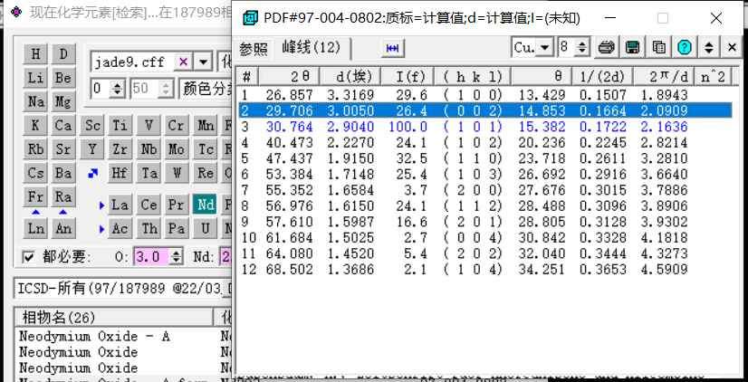The height and width of the screenshot is (382, 748).
Task: Switch to the 参照 tab
Action: tap(254, 49)
